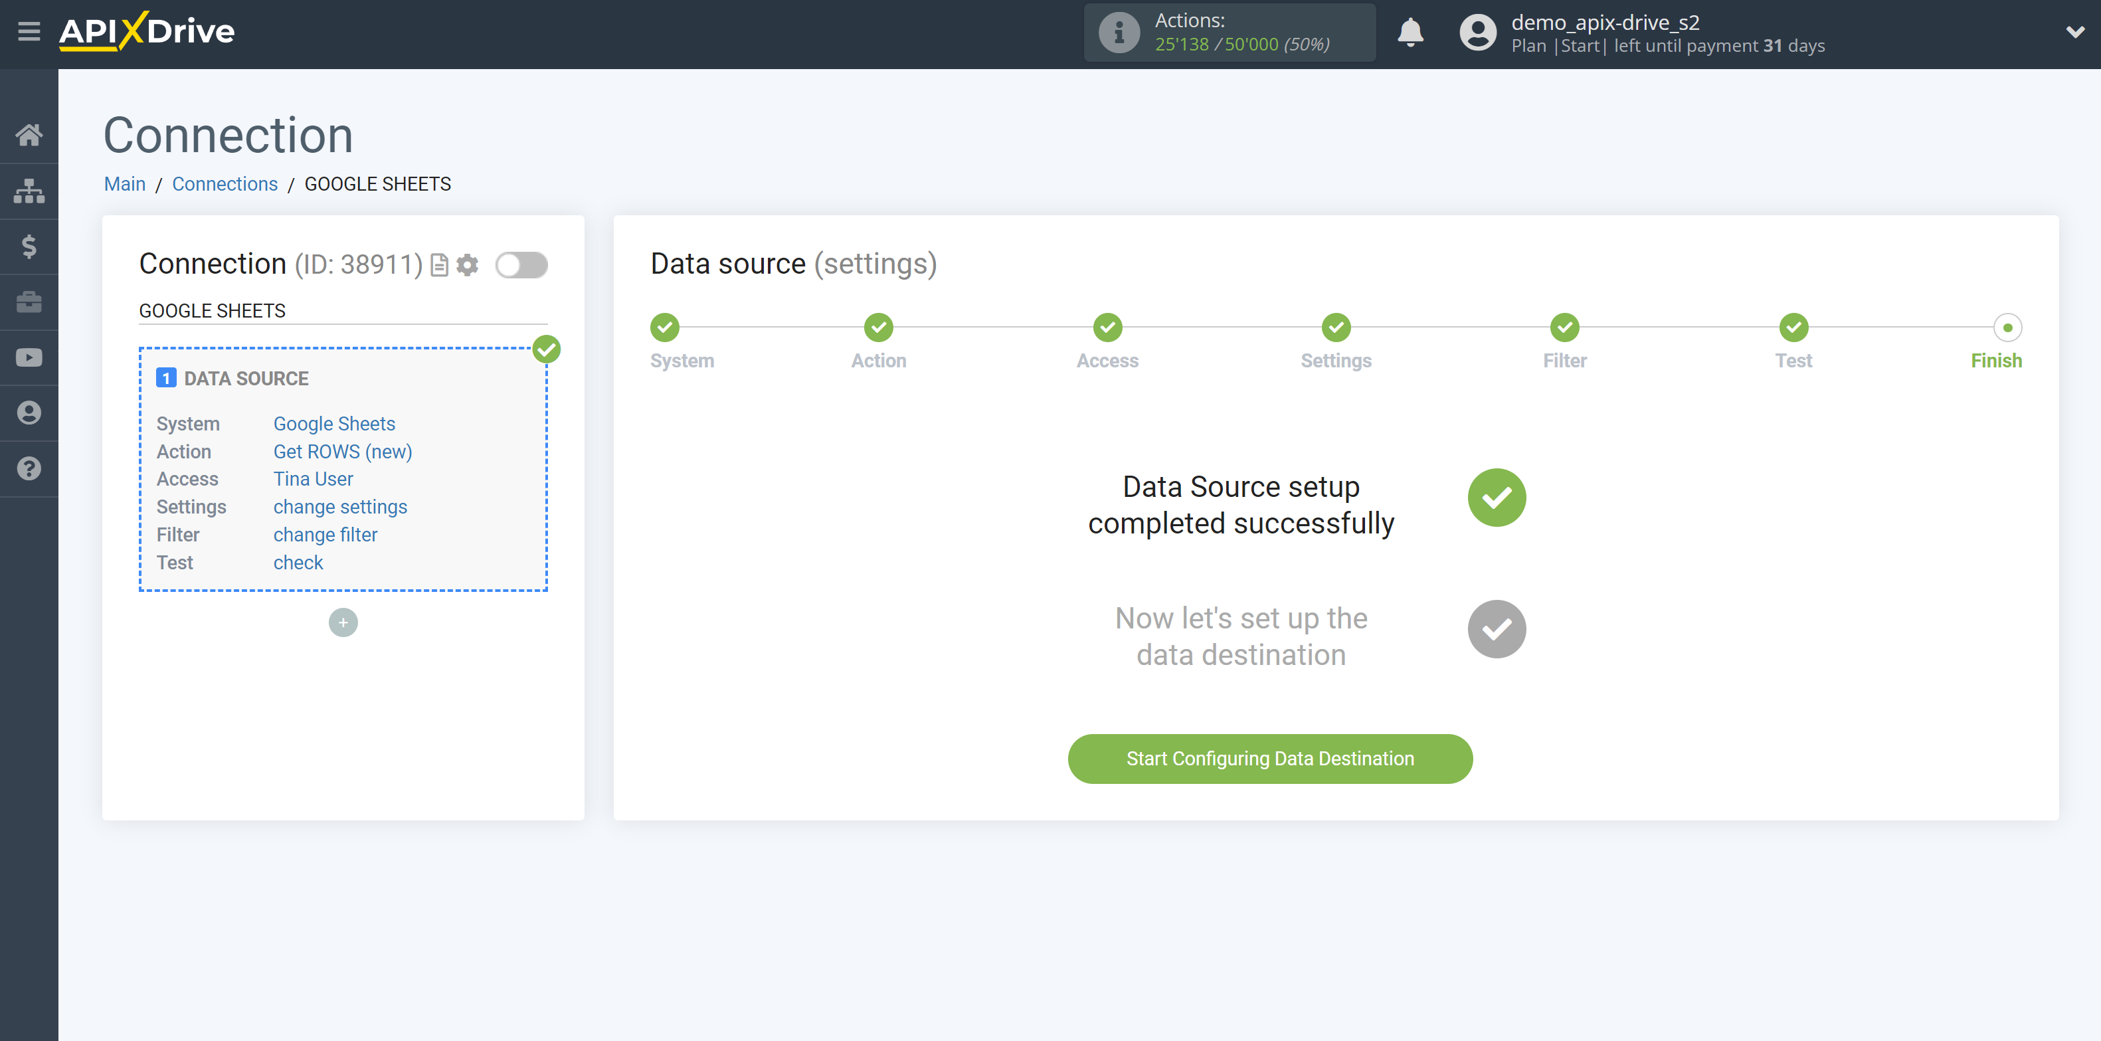
Task: Expand the breadcrumb Connections link
Action: [x=224, y=183]
